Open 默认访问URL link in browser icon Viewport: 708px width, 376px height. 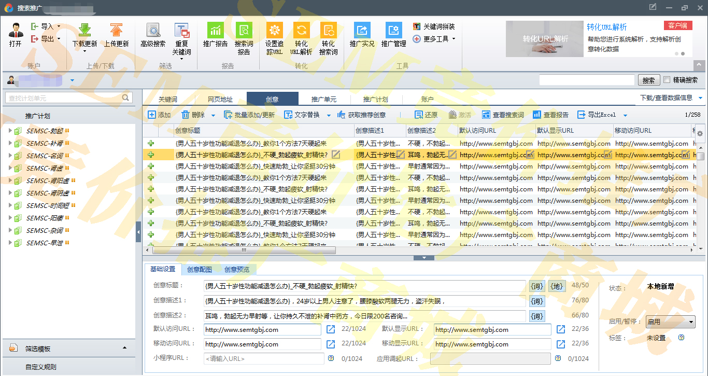[331, 329]
